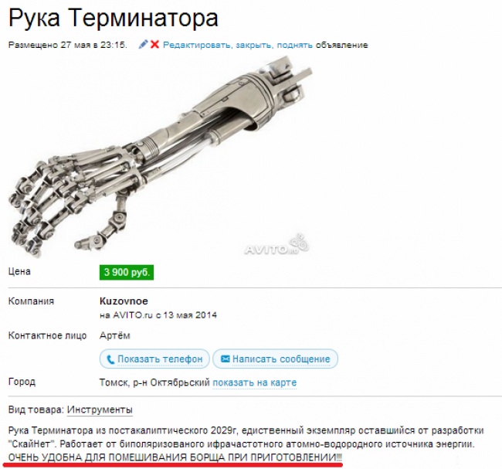Open the Инструменты category link
The height and width of the screenshot is (469, 502).
(100, 410)
